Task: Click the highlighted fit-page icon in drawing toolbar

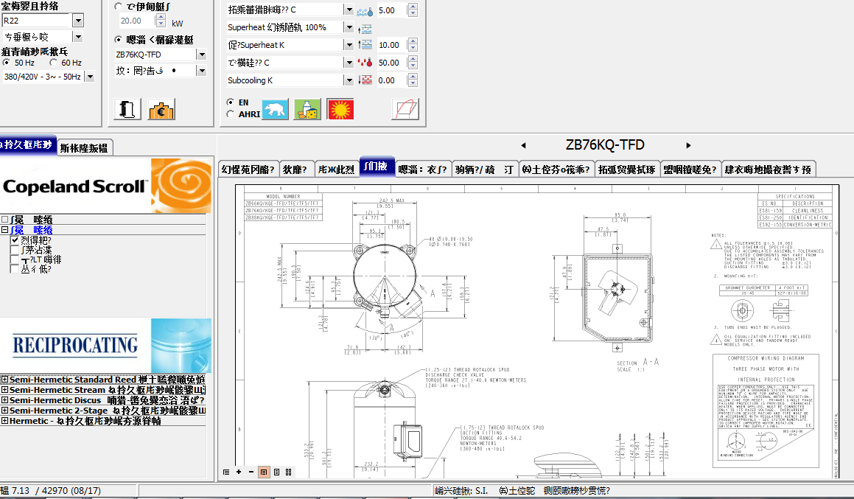Action: [x=264, y=472]
